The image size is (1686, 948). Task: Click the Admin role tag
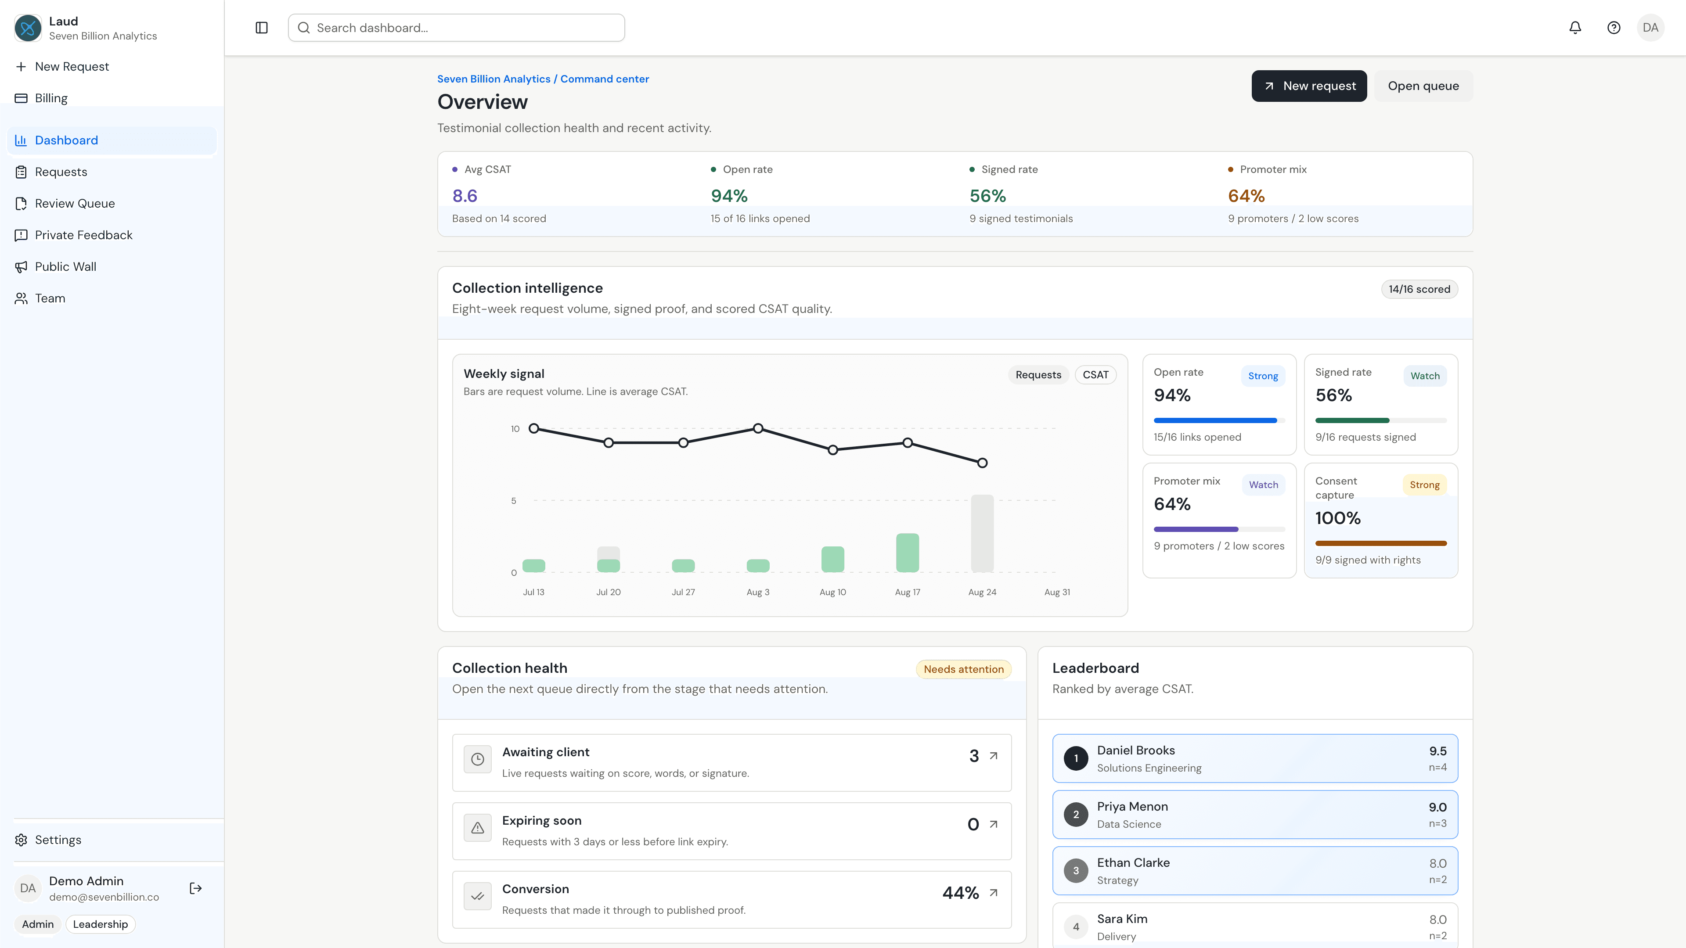(37, 924)
